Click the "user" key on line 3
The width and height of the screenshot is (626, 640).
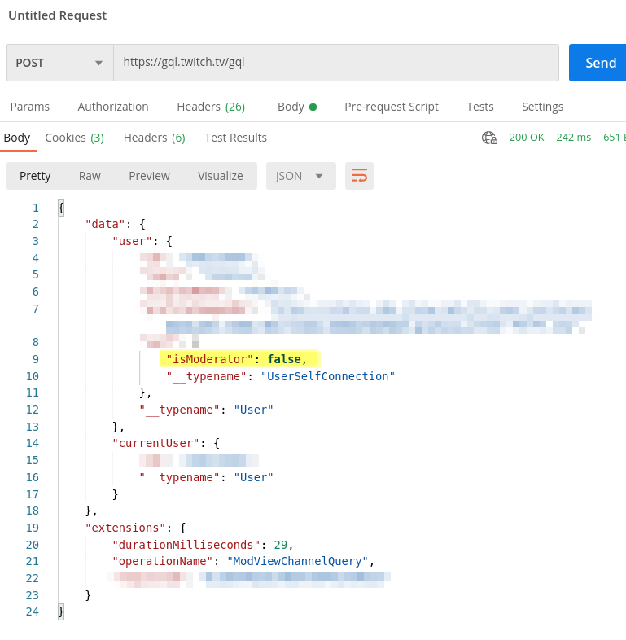click(132, 241)
